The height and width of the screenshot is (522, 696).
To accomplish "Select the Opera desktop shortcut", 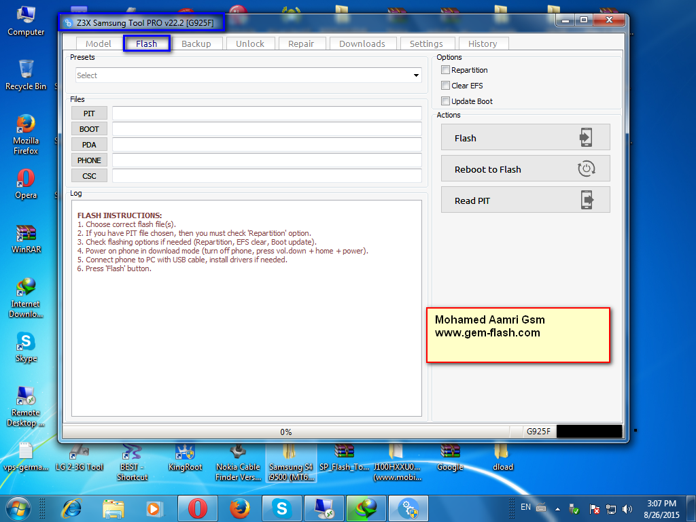I will (26, 184).
